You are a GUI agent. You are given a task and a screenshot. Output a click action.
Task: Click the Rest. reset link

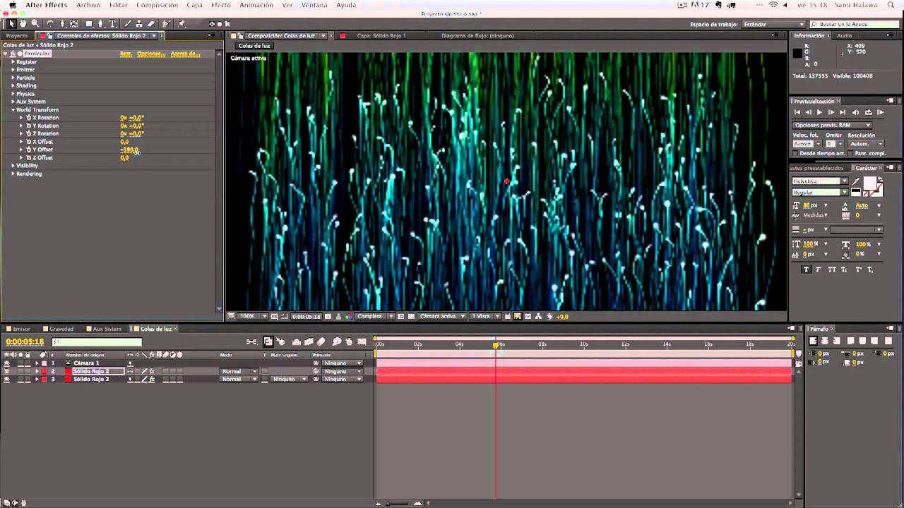tap(126, 54)
